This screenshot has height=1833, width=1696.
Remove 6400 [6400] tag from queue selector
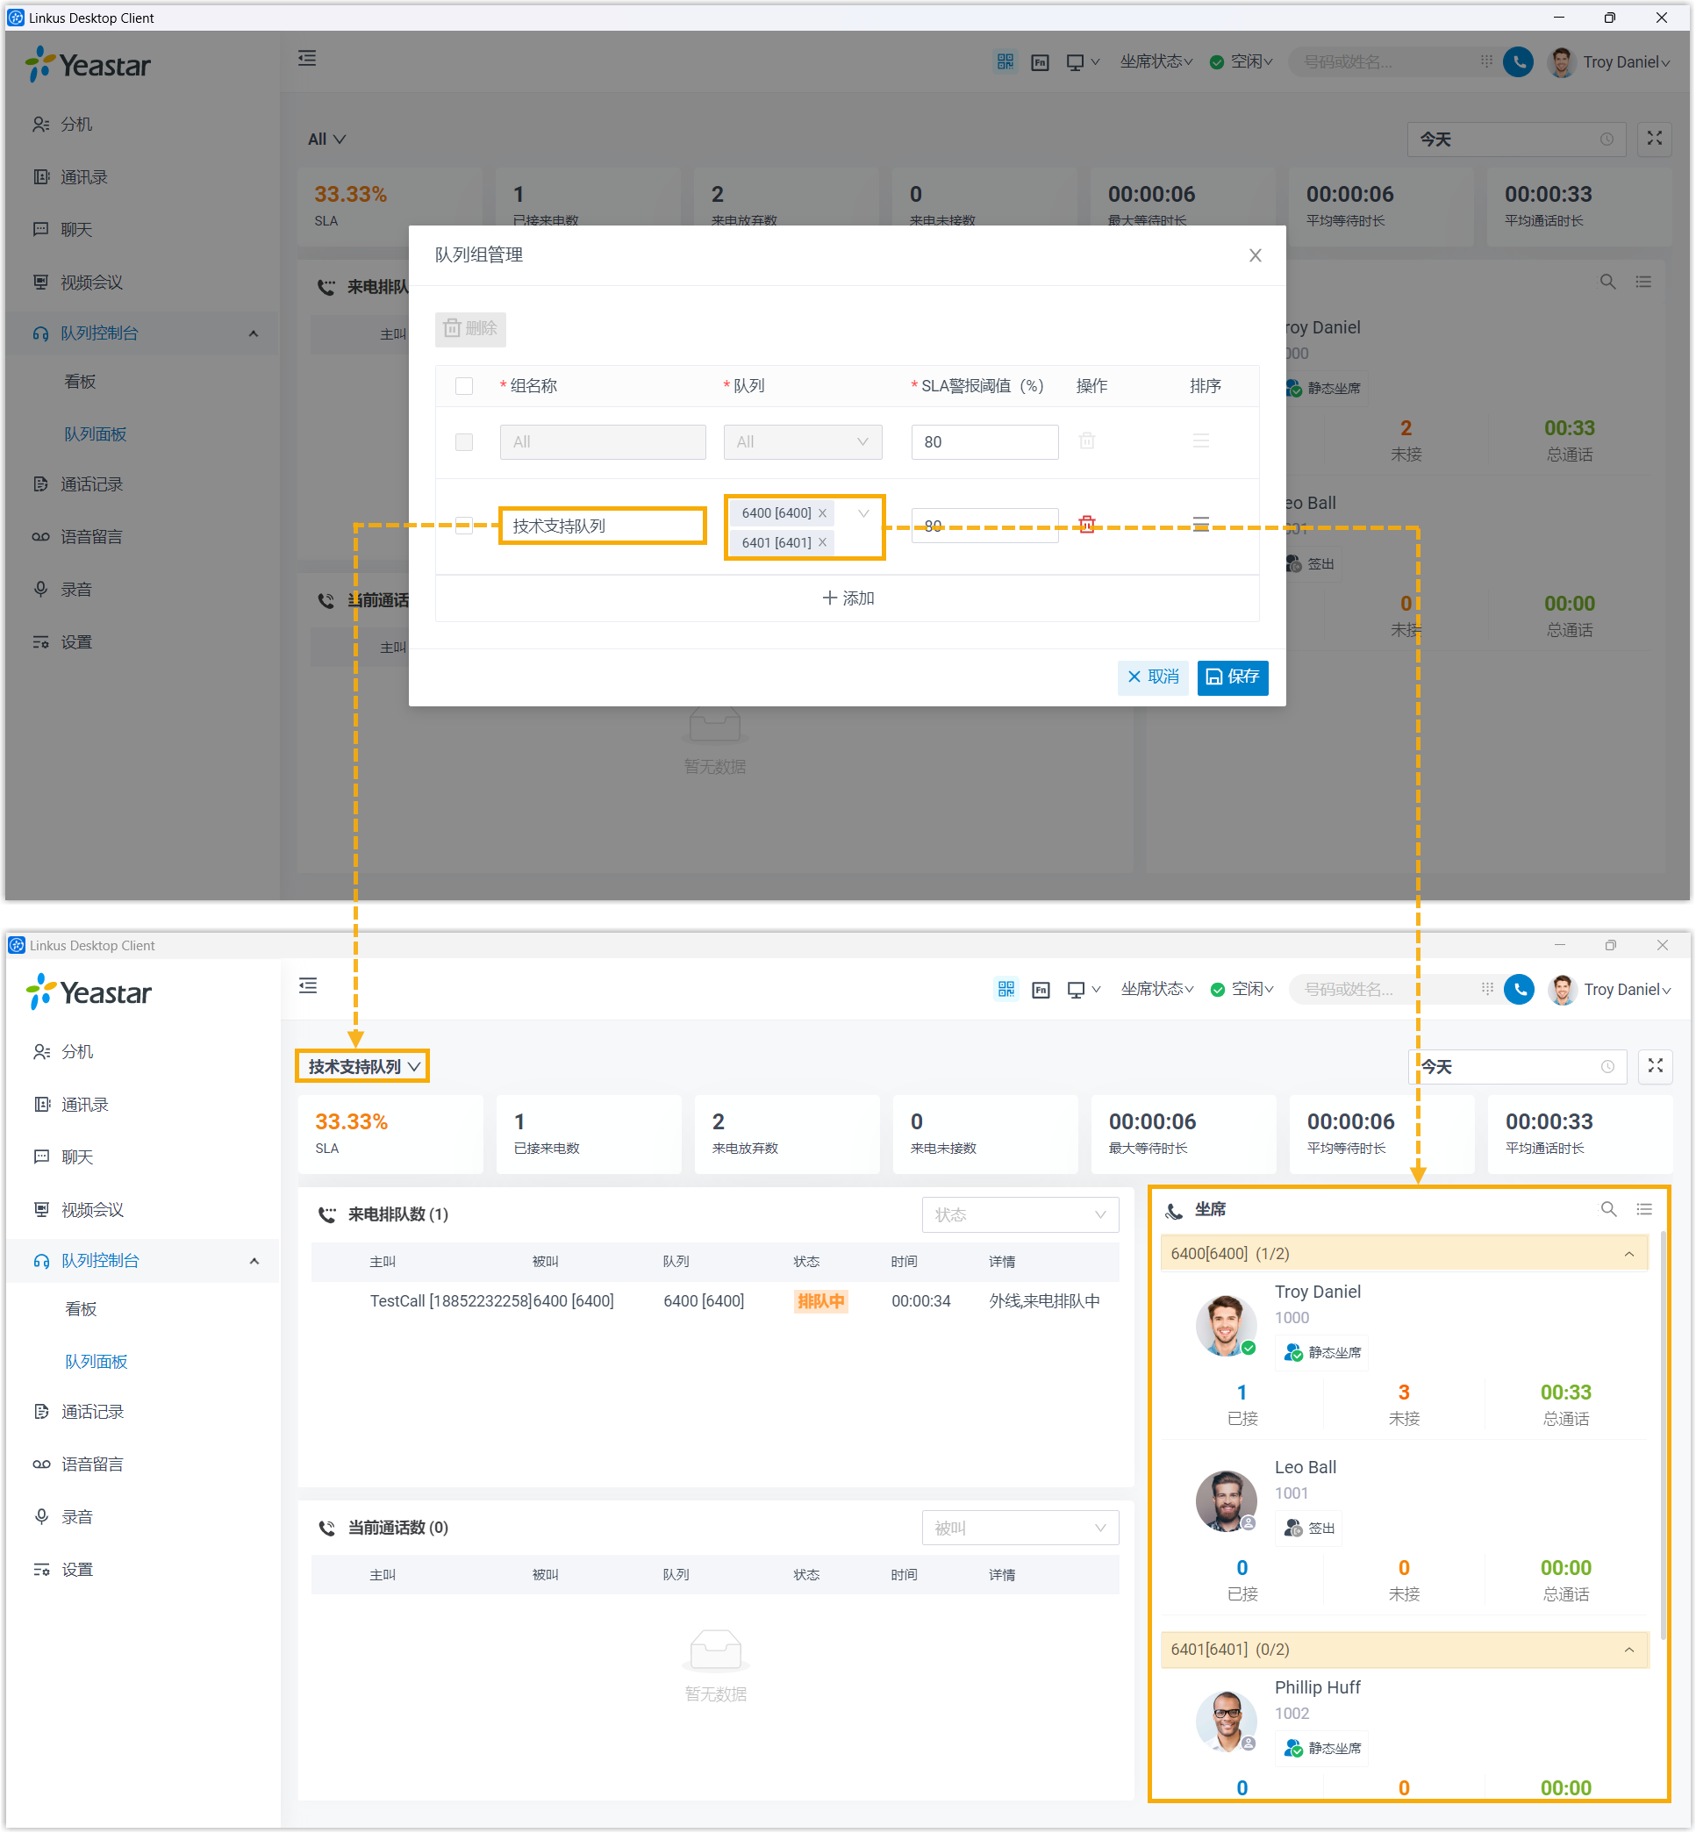coord(822,513)
